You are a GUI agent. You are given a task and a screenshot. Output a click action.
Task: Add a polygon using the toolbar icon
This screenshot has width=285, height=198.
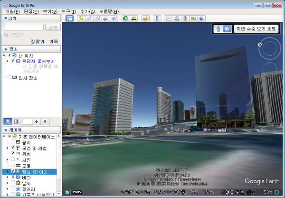coord(89,19)
